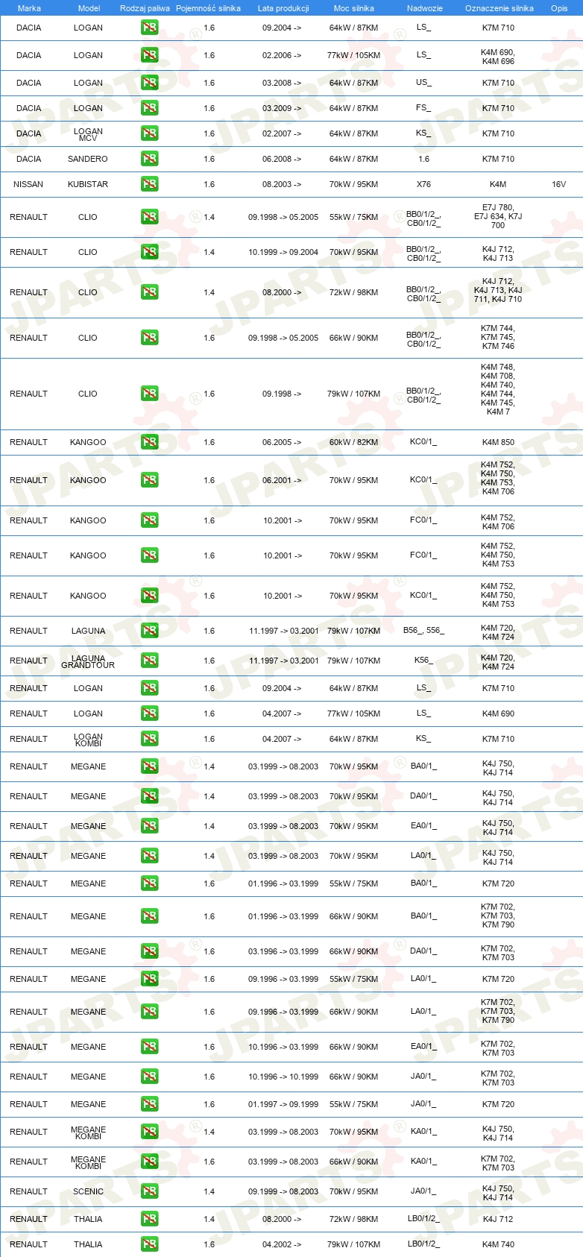Click the fuel icon in the Laguna Grandtour row
583x1257 pixels.
tap(149, 661)
